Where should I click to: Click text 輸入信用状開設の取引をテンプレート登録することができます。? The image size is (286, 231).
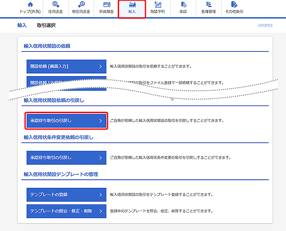pos(162,194)
